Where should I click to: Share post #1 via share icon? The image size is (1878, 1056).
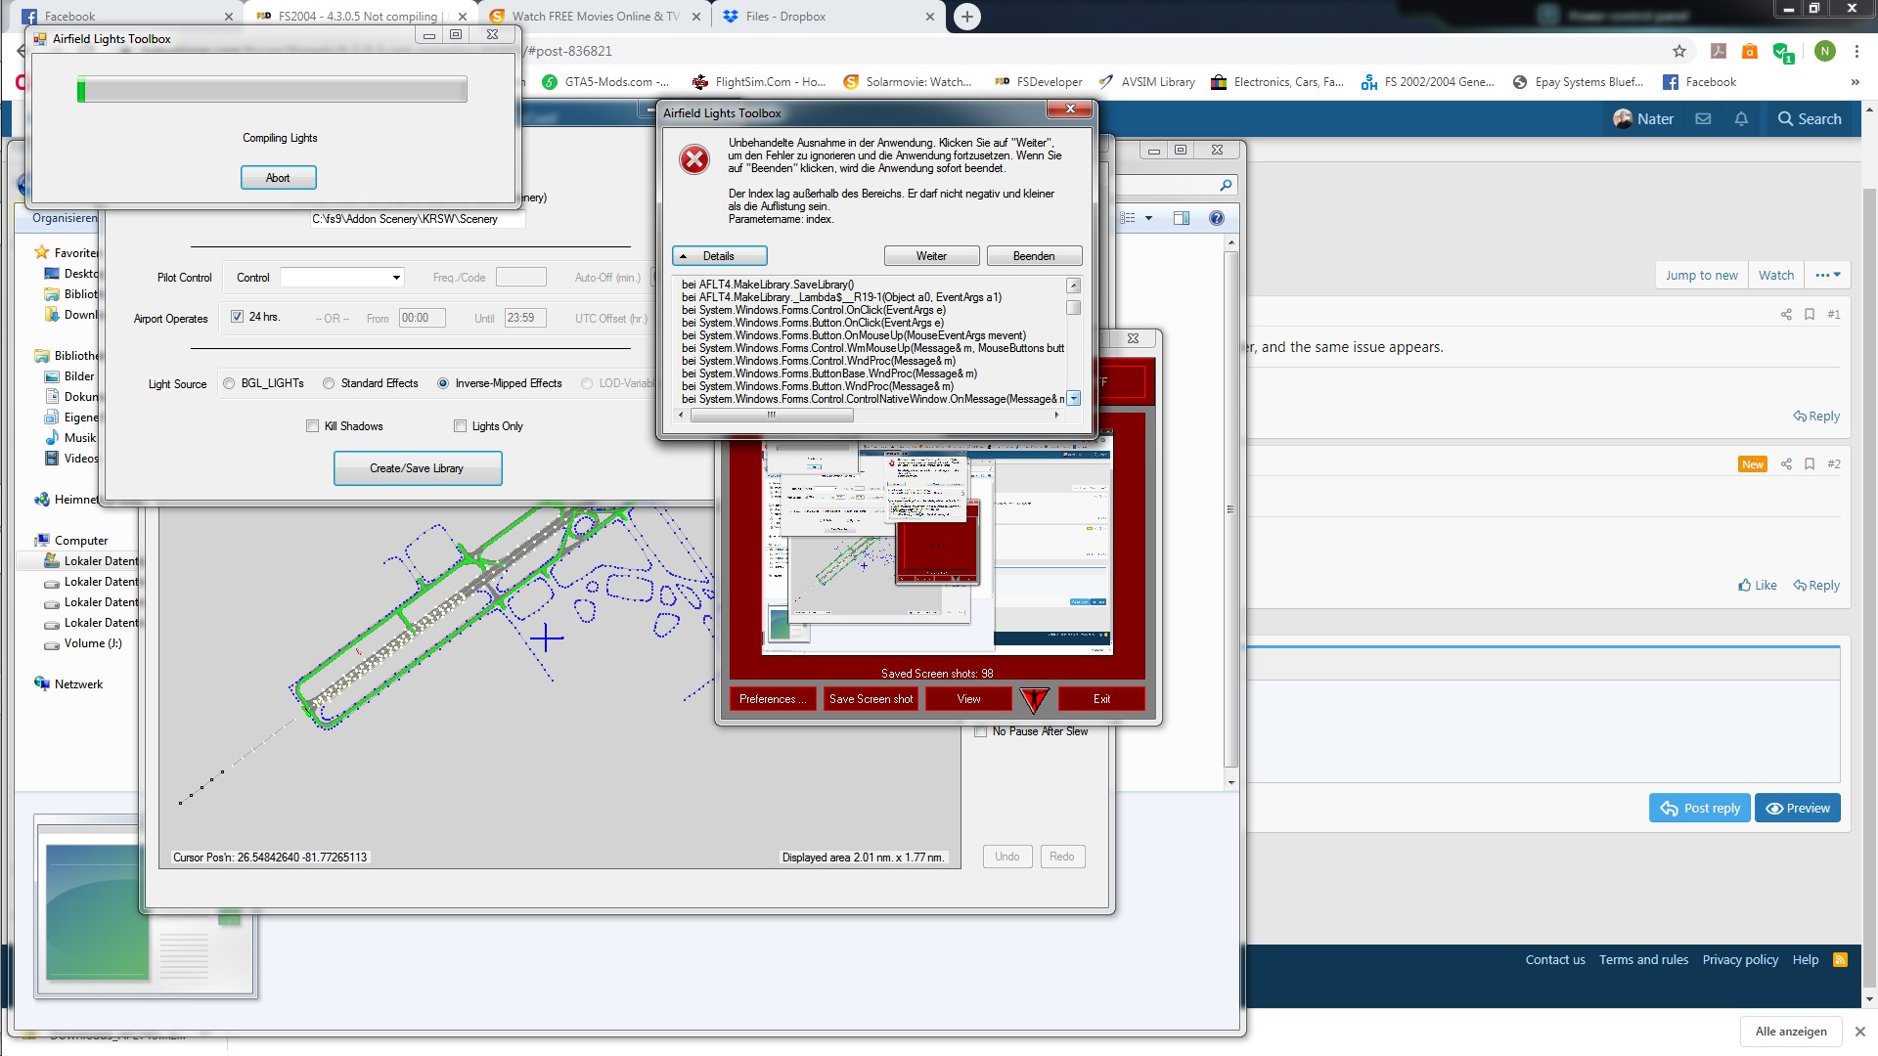(x=1786, y=315)
